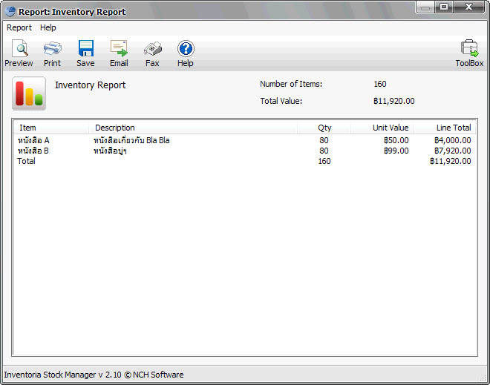Open the ToolBox
This screenshot has width=490, height=385.
click(469, 53)
